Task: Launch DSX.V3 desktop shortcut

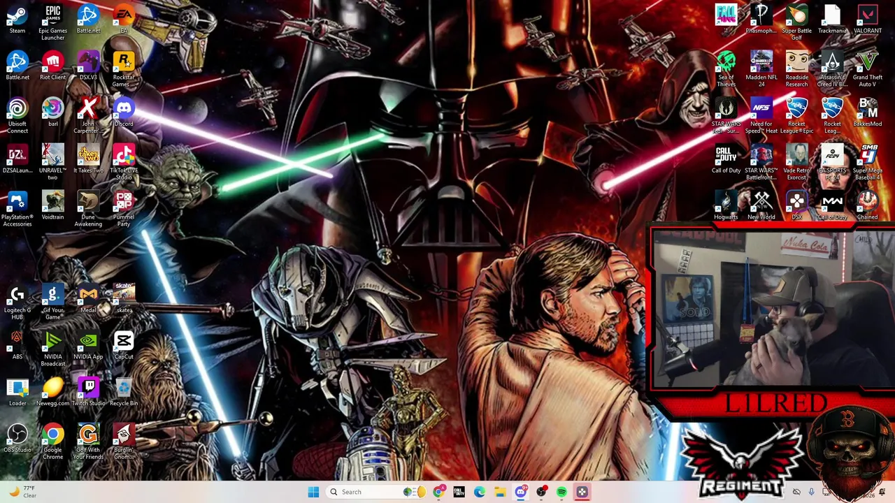Action: tap(88, 66)
